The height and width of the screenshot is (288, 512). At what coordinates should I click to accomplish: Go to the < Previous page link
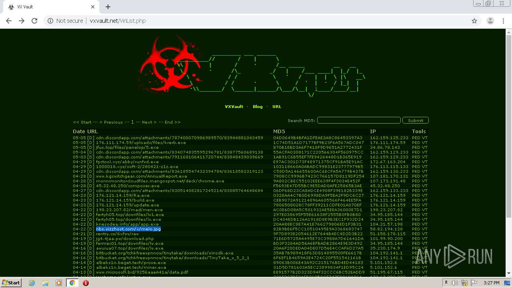111,122
